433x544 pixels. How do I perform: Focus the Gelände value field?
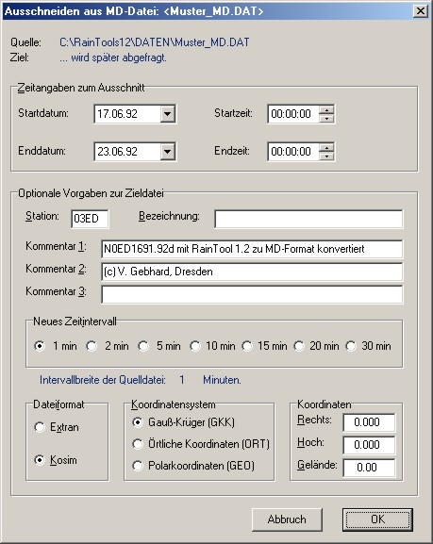369,468
